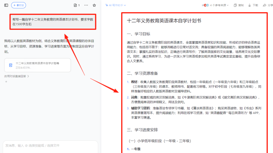Click the 一、学习目标 section heading

click(x=138, y=34)
